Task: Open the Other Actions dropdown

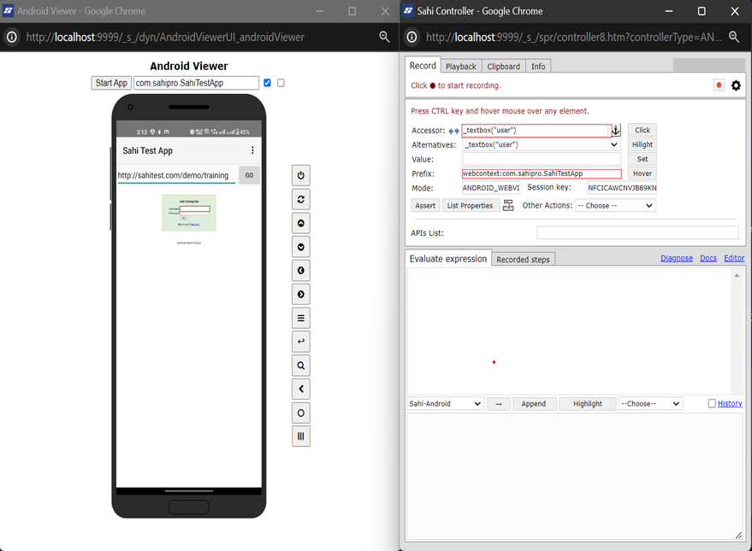Action: coord(615,206)
